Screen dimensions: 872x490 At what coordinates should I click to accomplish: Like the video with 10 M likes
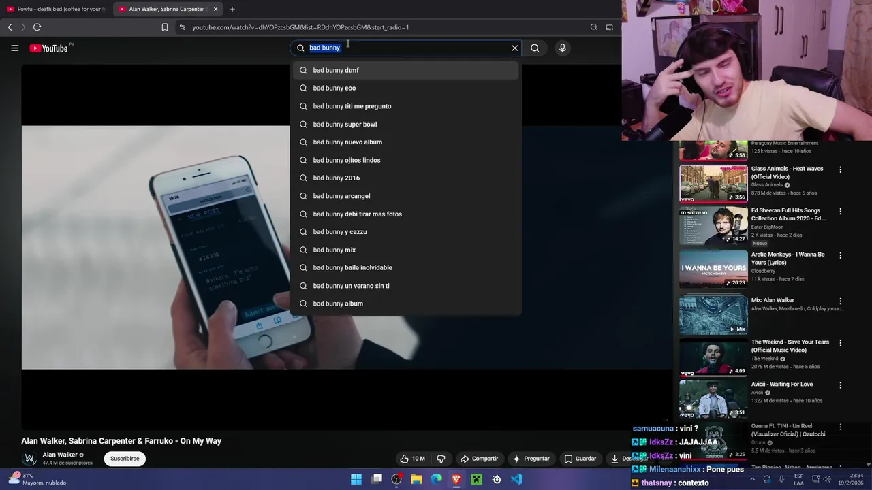tap(412, 459)
